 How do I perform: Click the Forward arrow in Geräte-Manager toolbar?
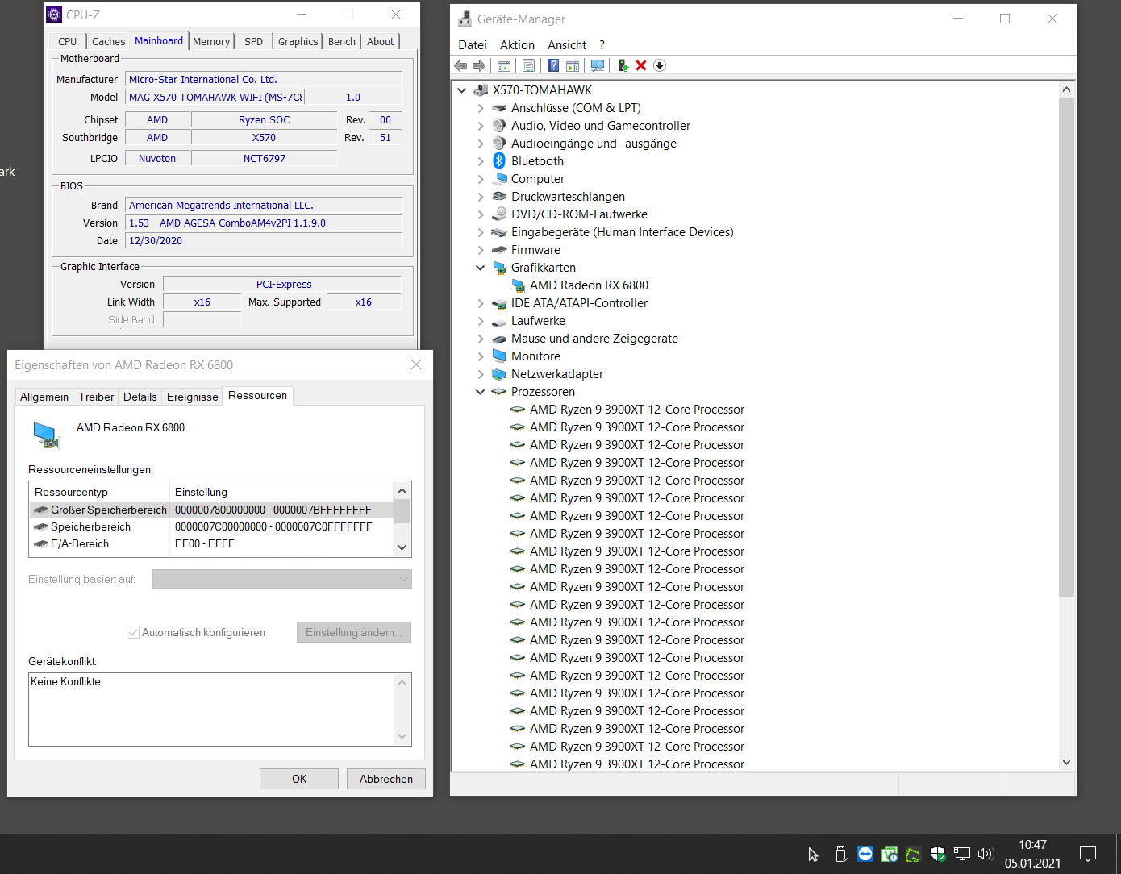[479, 65]
